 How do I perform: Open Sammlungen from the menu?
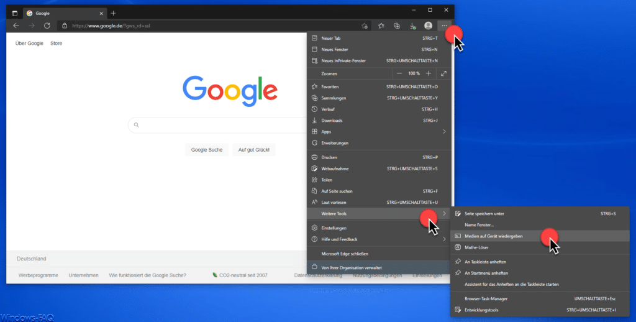[x=379, y=98]
